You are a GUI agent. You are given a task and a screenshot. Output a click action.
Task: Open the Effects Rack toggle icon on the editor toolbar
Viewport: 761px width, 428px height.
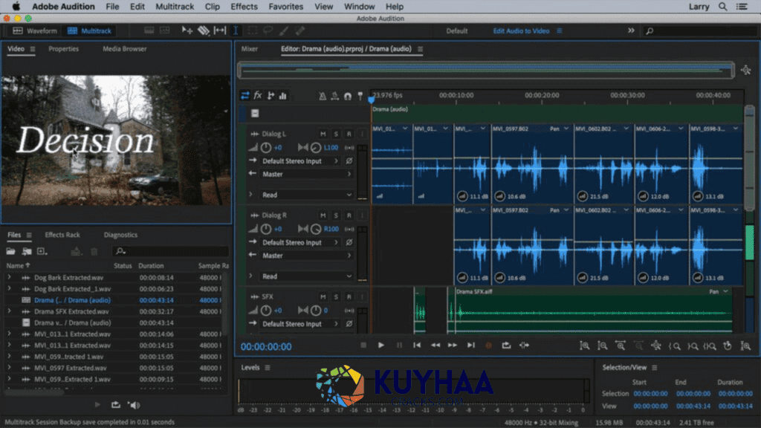pyautogui.click(x=258, y=95)
